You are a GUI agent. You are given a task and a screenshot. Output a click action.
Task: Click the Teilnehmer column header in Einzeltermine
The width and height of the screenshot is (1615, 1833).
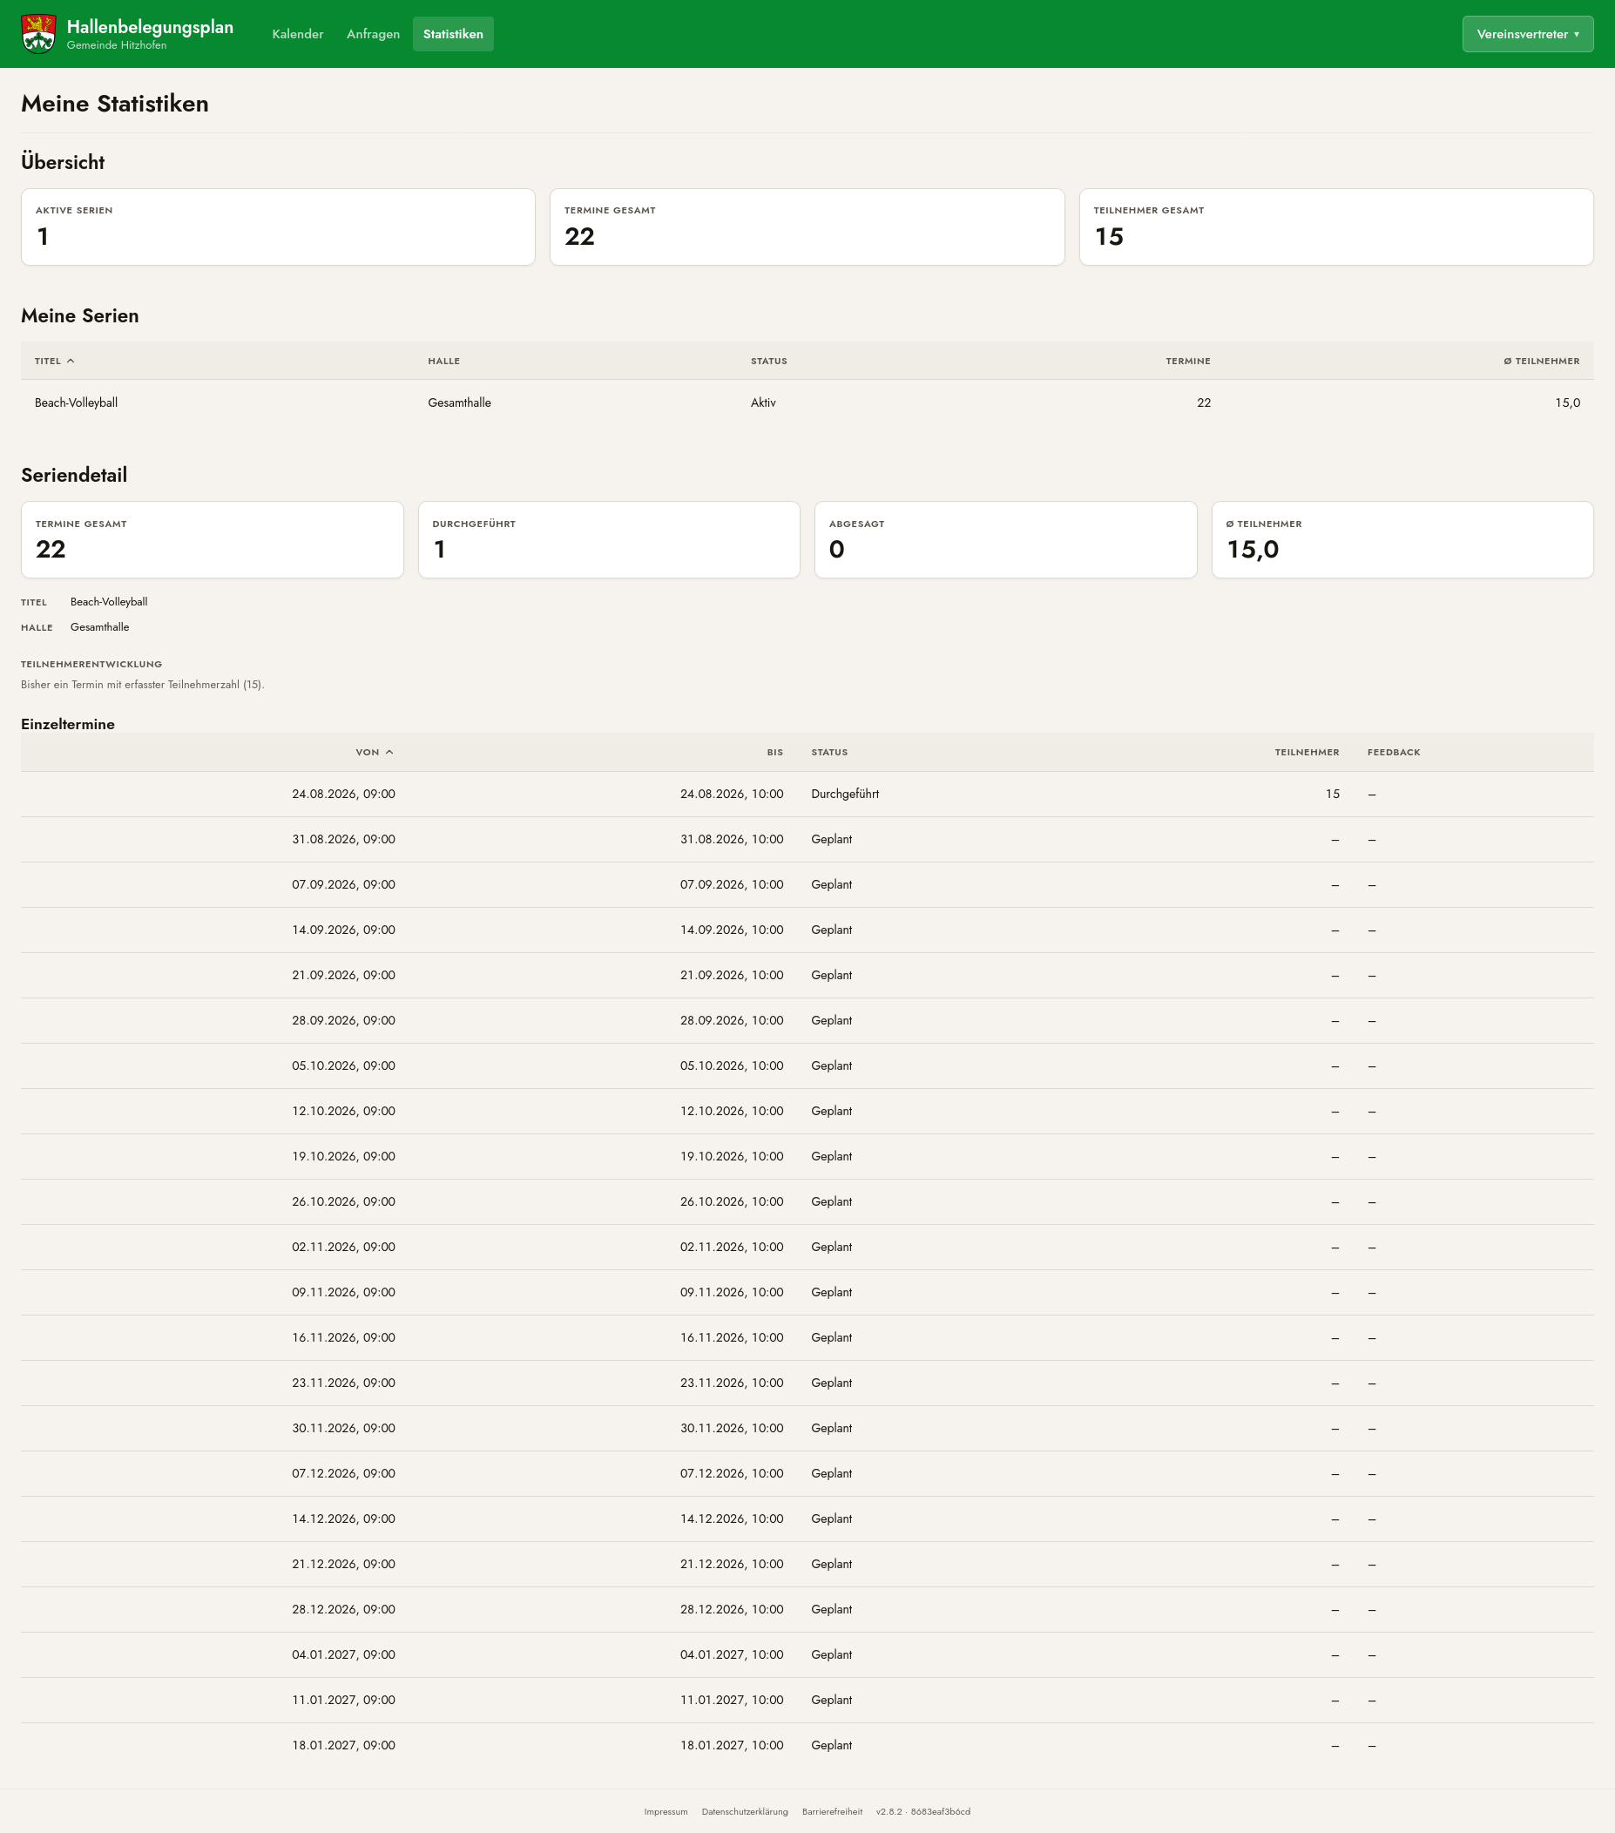(1307, 753)
